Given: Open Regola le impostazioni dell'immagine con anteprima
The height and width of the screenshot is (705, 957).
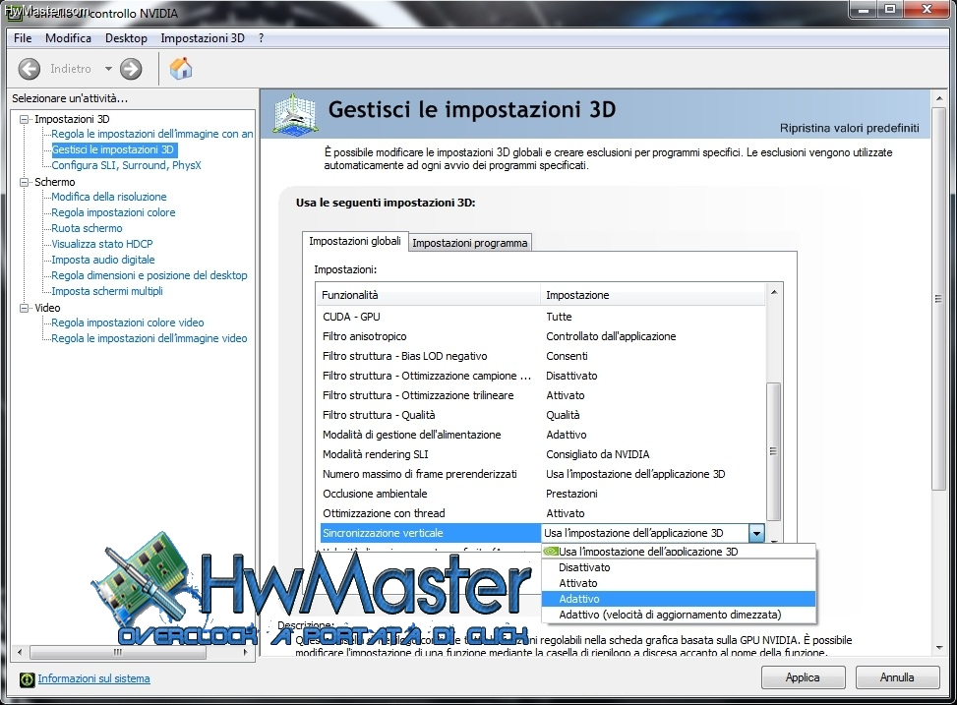Looking at the screenshot, I should tap(152, 134).
